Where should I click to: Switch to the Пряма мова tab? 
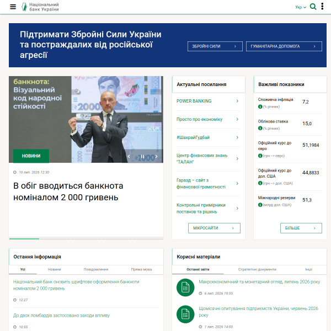tap(141, 269)
